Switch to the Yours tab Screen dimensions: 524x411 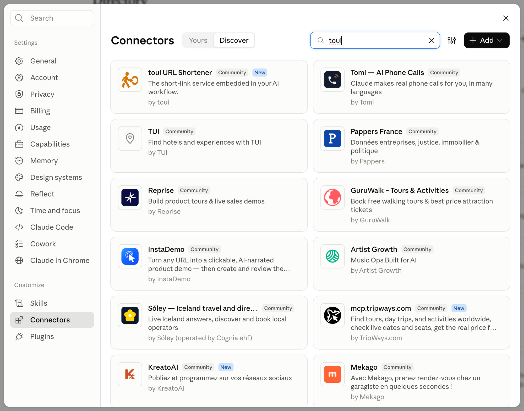coord(198,40)
